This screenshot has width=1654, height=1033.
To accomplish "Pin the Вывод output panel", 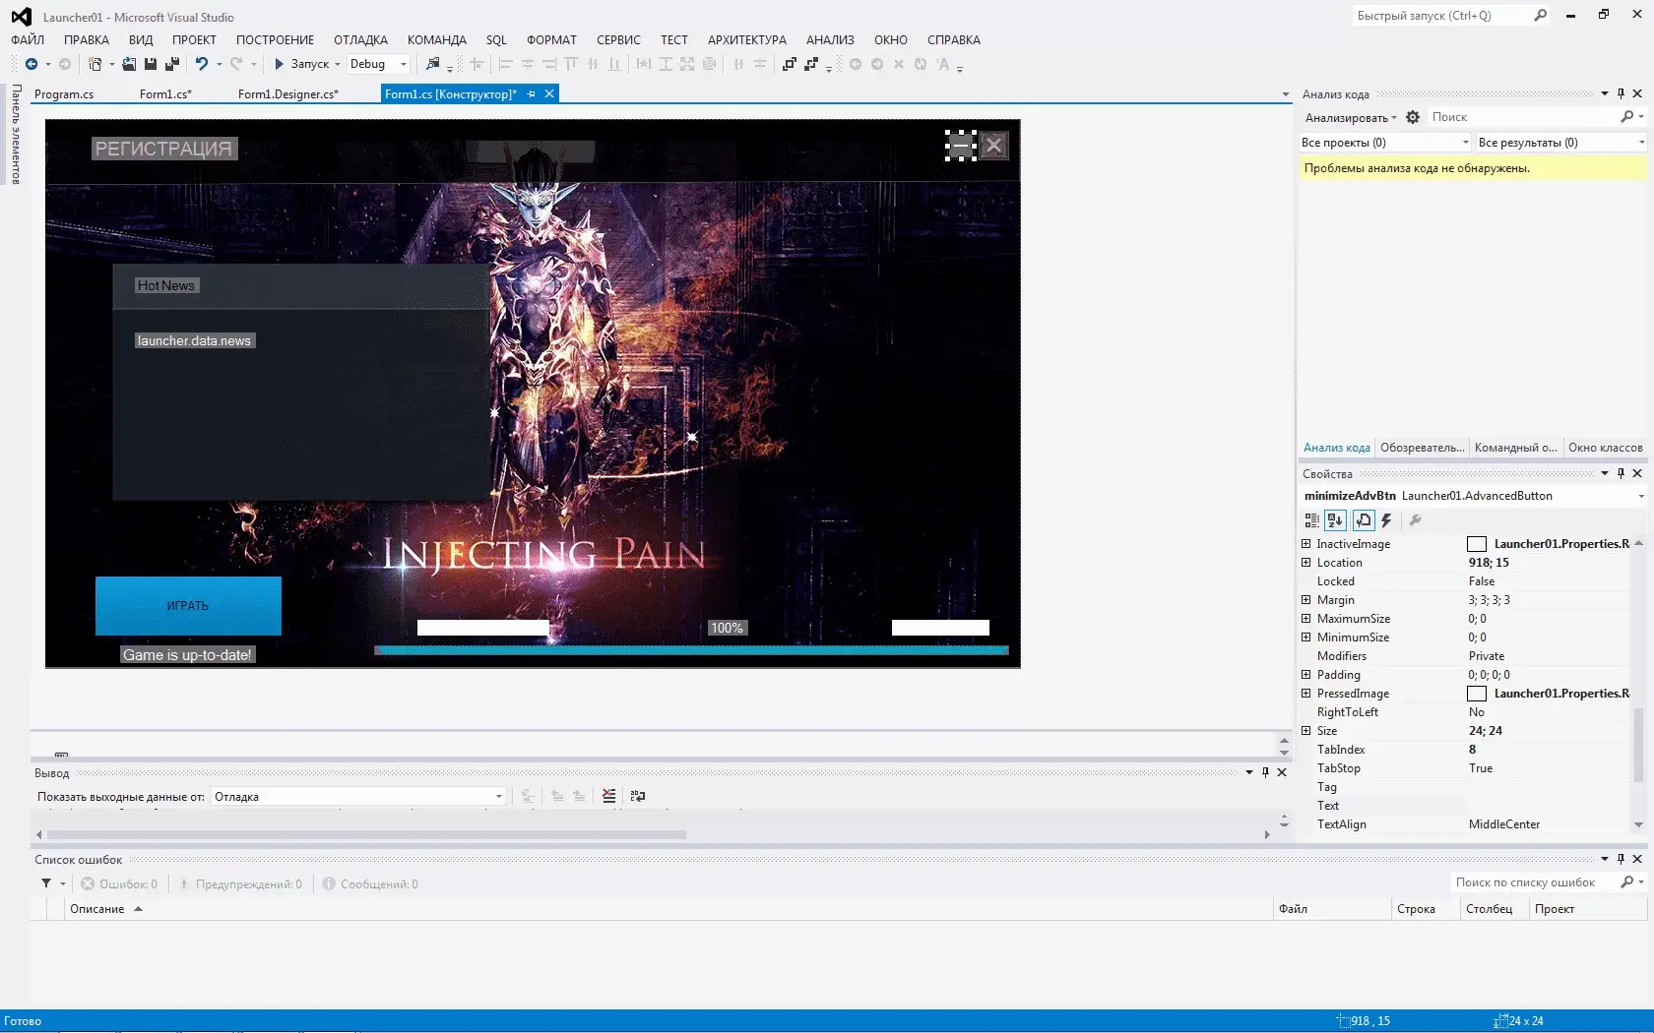I will pos(1265,772).
